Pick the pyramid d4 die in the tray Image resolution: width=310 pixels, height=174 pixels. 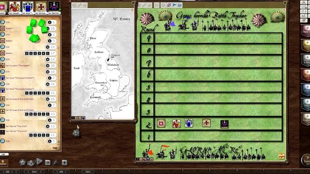click(x=56, y=162)
